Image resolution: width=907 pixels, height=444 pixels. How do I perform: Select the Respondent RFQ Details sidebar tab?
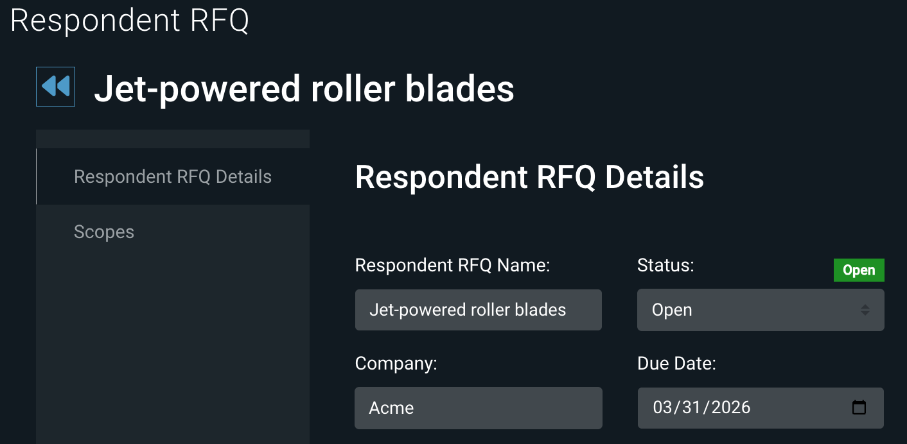pyautogui.click(x=173, y=177)
